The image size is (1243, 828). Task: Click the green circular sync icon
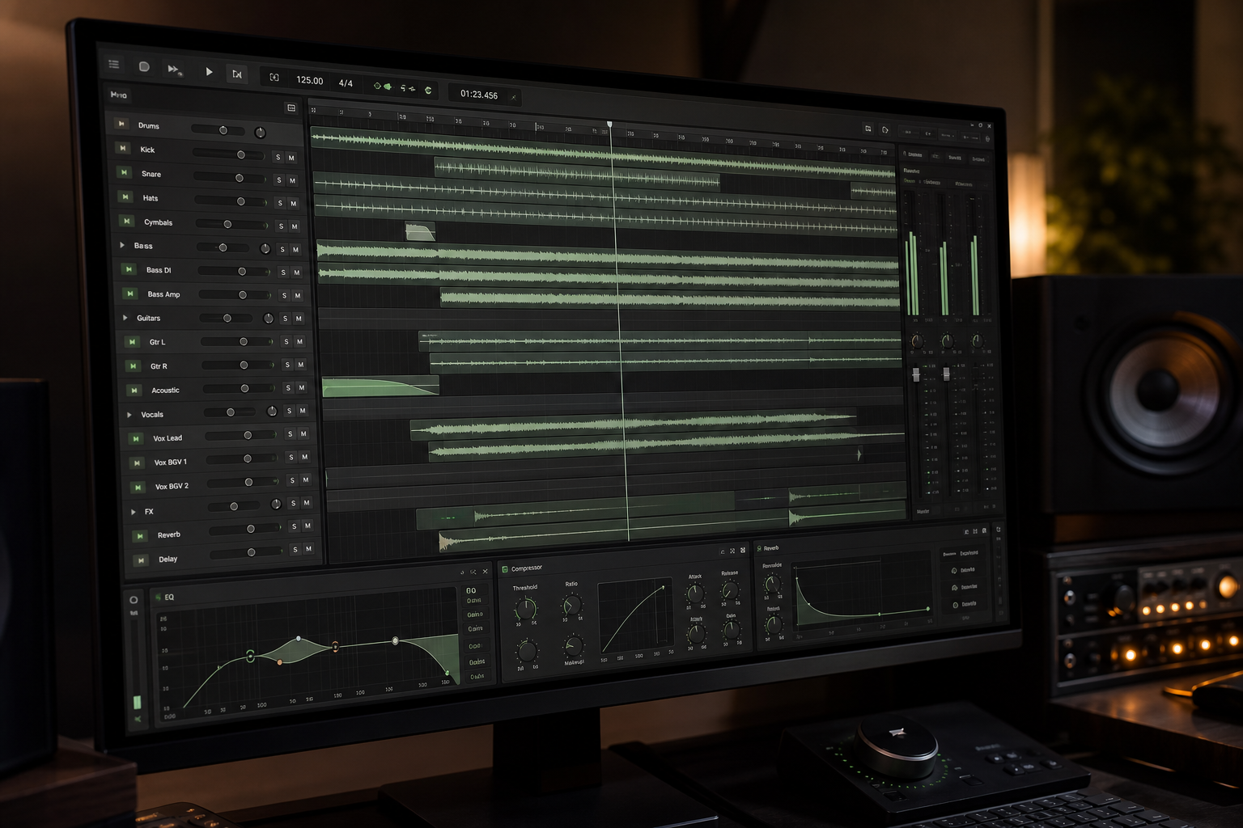[x=428, y=91]
